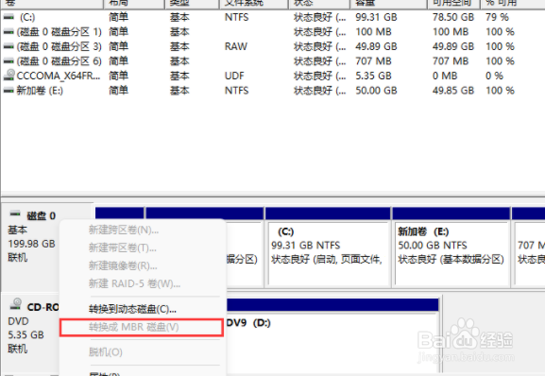Select the (C:) volume name in list
The height and width of the screenshot is (376, 545).
(27, 17)
